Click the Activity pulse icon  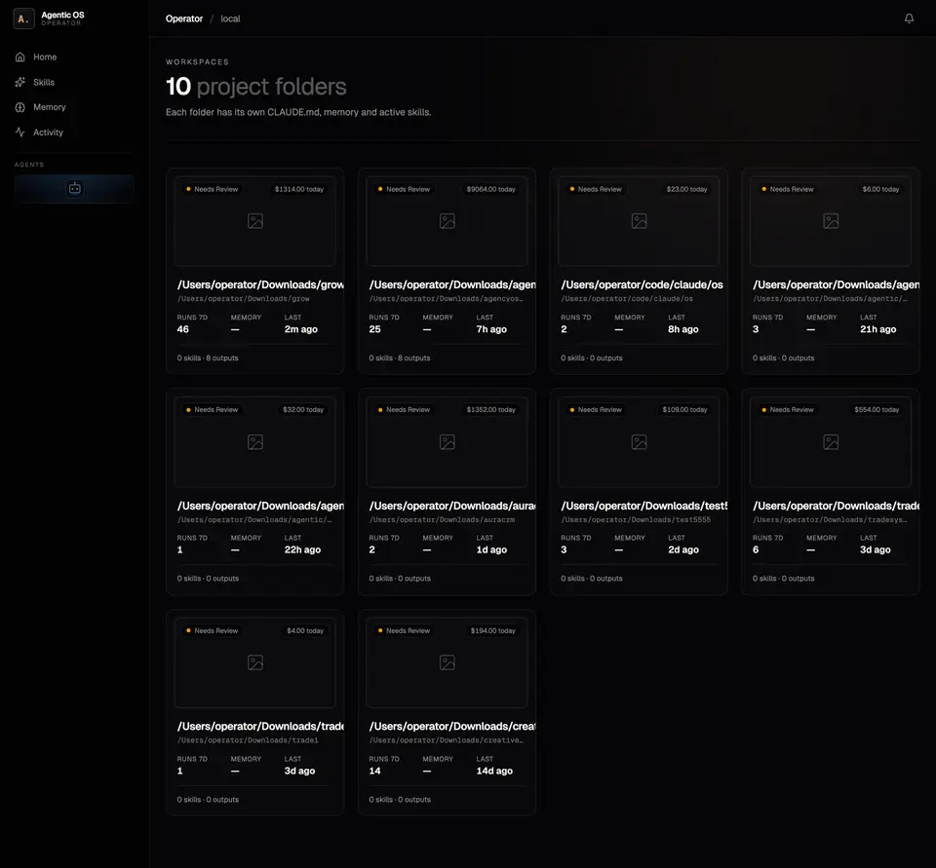pyautogui.click(x=20, y=132)
